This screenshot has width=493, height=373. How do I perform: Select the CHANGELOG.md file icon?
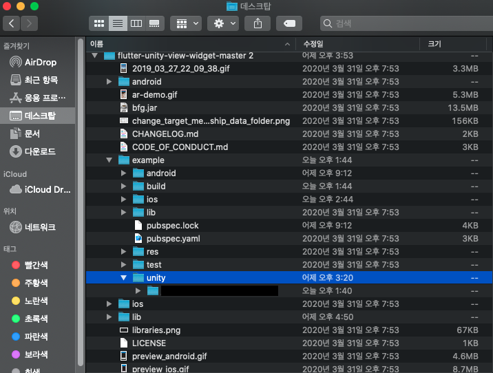click(124, 134)
